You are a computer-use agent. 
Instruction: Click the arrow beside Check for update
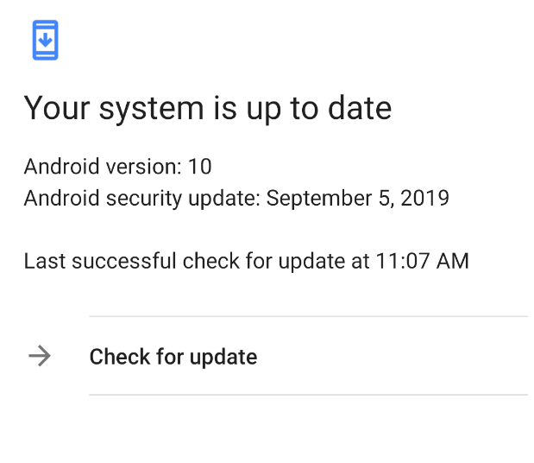[40, 356]
